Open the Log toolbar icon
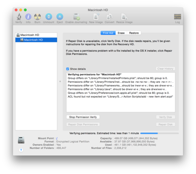Viewport: 196px width, 174px height. [x=177, y=17]
